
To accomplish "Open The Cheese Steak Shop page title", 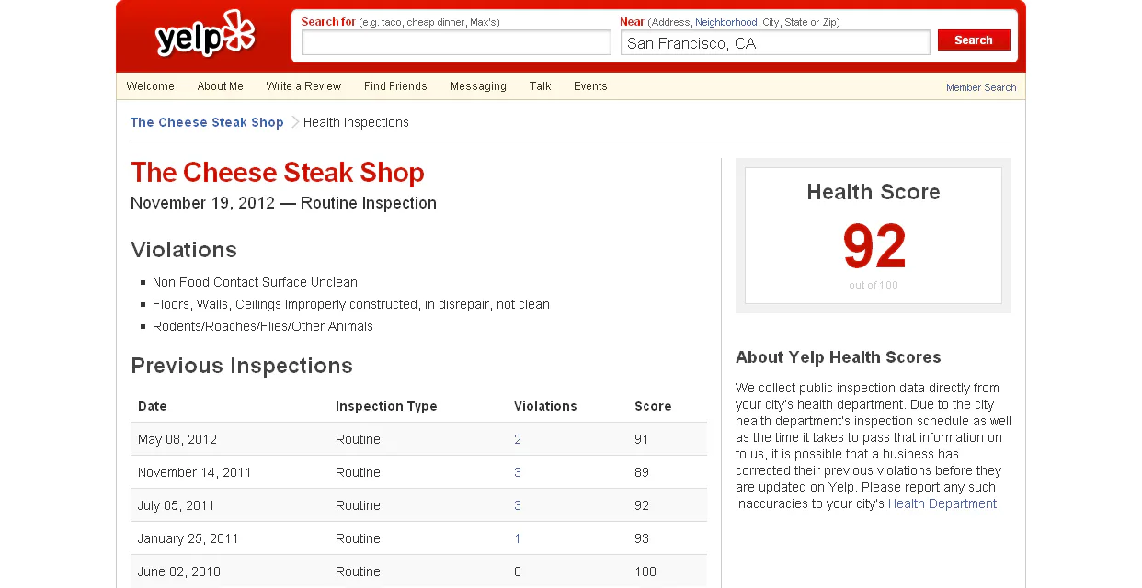I will coord(278,173).
